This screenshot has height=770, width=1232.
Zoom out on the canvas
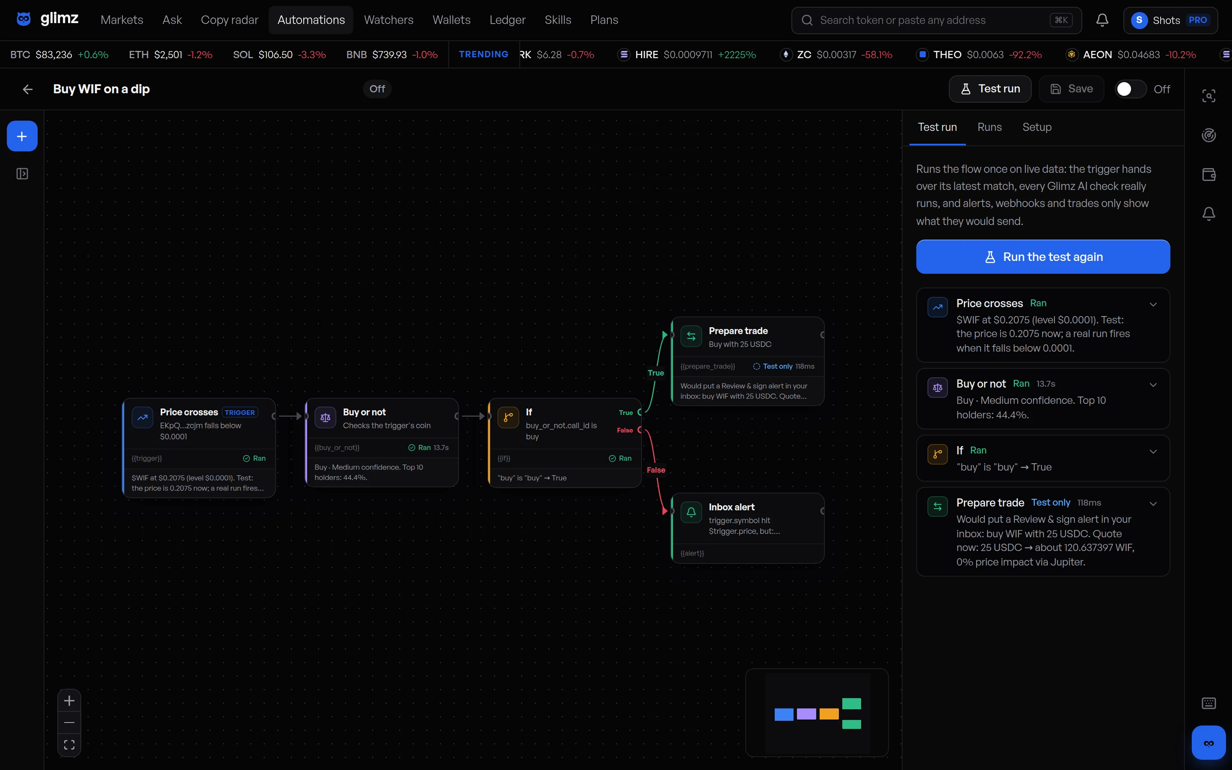click(69, 723)
